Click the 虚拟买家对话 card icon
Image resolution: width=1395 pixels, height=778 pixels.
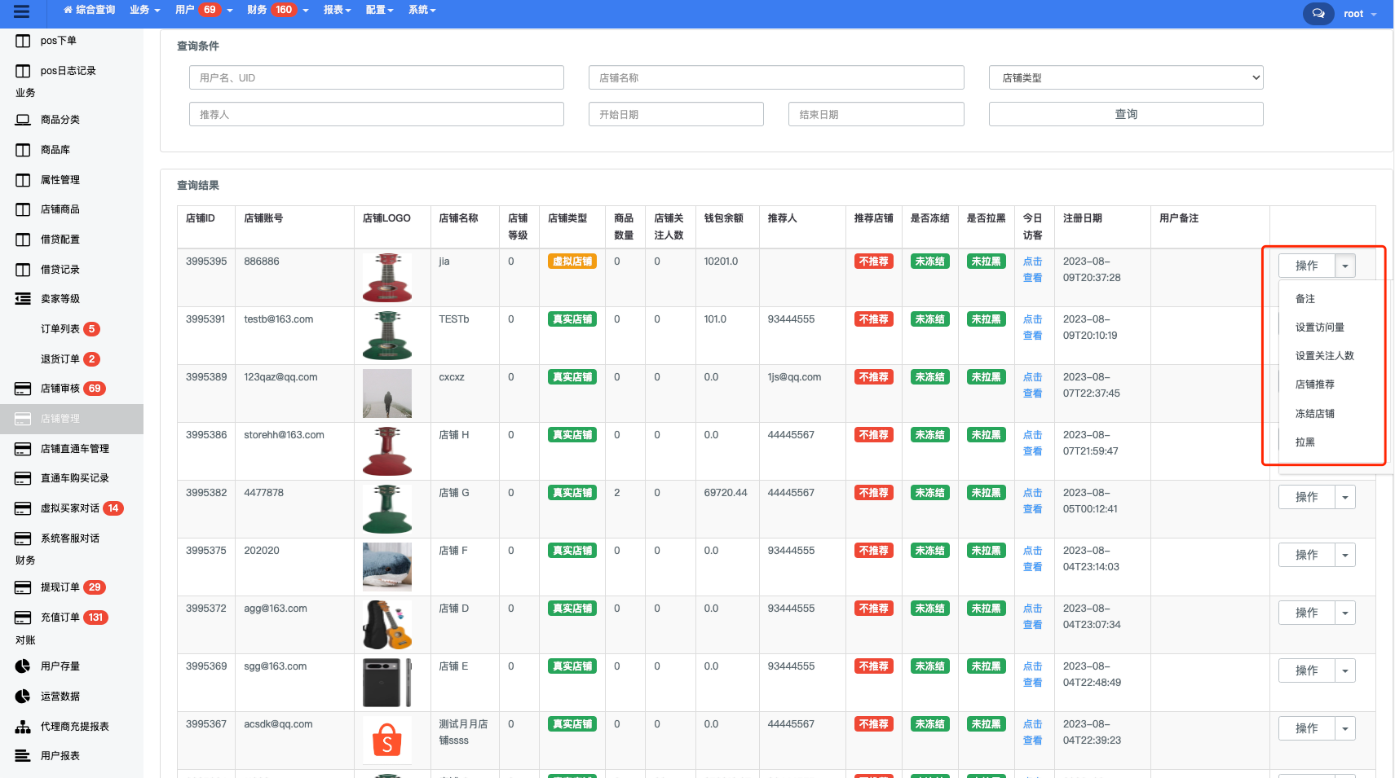point(23,508)
